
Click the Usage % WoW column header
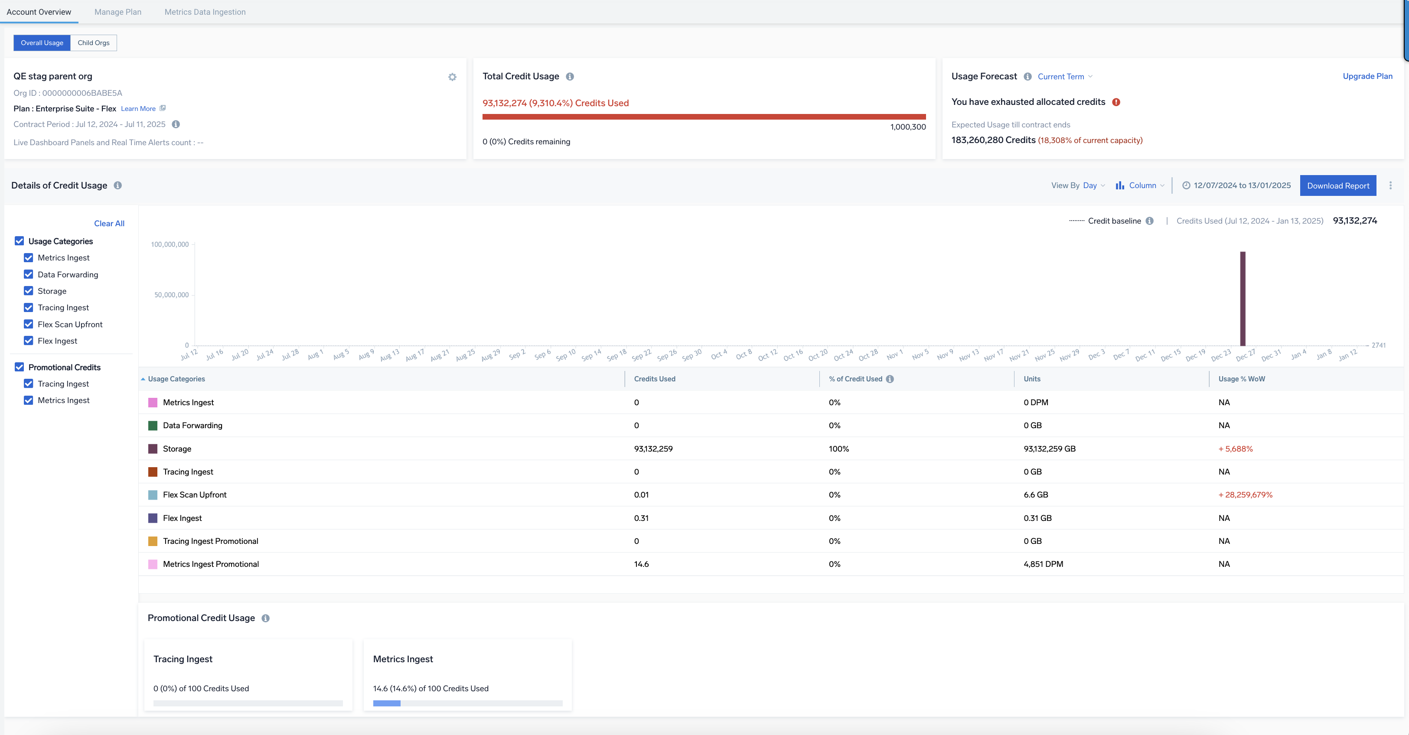coord(1242,379)
